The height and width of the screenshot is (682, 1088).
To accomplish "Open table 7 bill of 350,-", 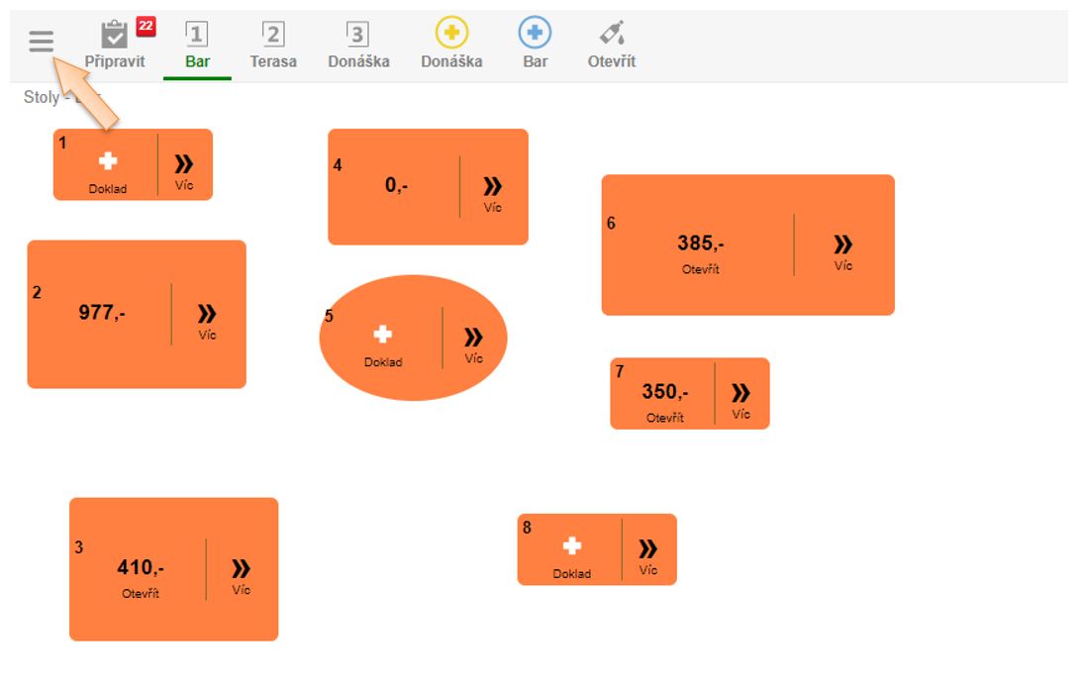I will tap(664, 398).
